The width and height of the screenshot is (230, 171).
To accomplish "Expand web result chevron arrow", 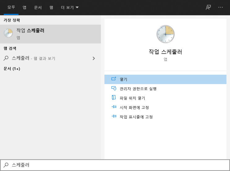I will point(94,59).
